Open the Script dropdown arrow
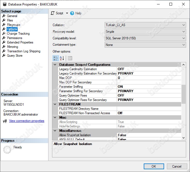 point(67,13)
